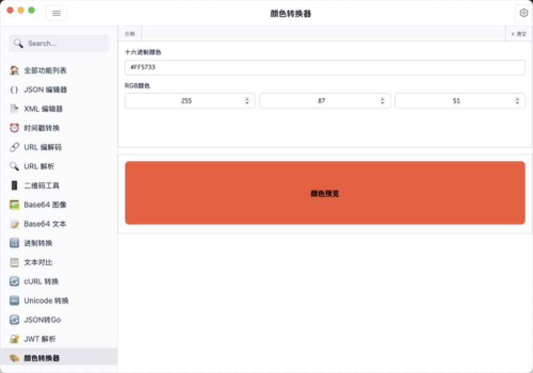This screenshot has height=373, width=533.
Task: Open the XML 编辑器 sidebar item
Action: point(43,109)
